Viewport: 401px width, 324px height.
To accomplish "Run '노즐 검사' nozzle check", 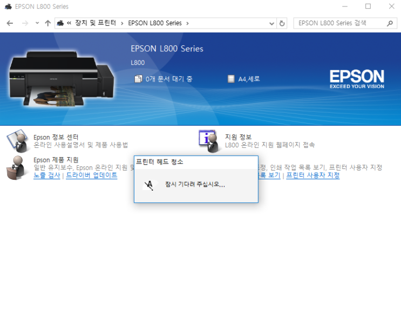I will coord(47,175).
